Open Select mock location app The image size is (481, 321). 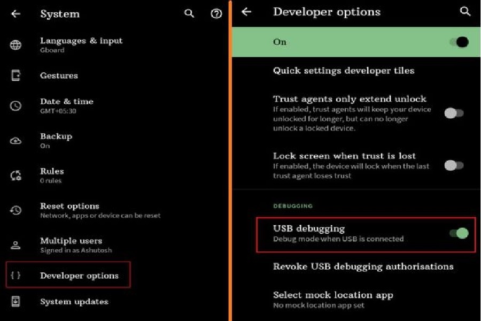point(356,300)
